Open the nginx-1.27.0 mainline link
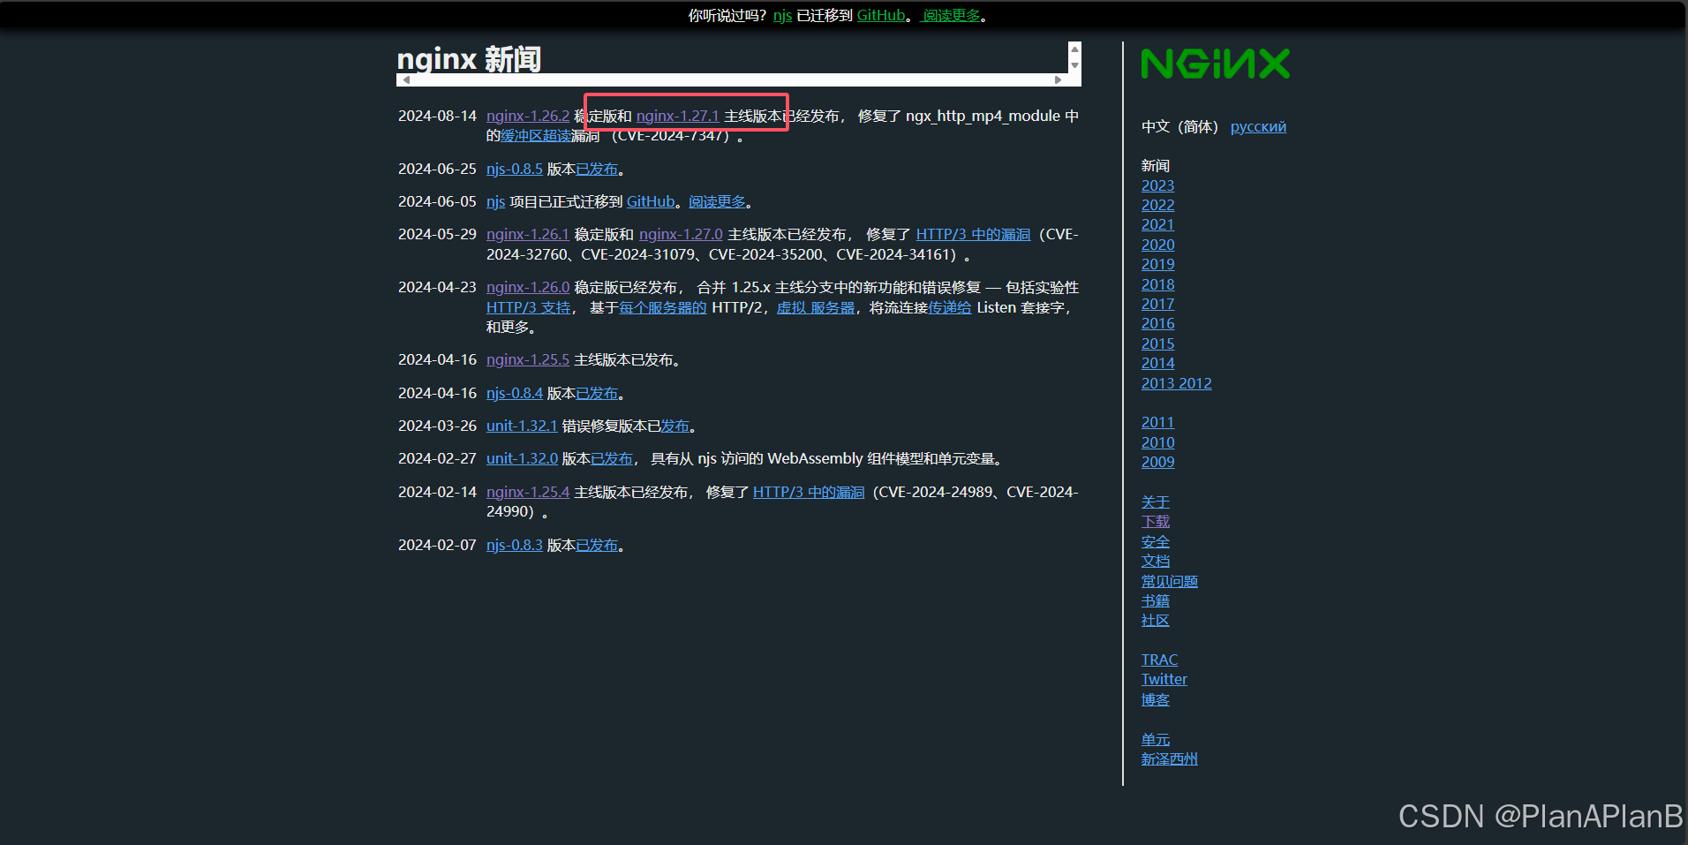The height and width of the screenshot is (845, 1688). 681,235
